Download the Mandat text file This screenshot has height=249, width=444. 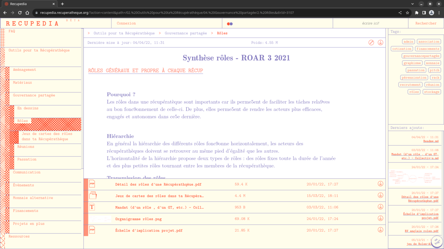(380, 207)
